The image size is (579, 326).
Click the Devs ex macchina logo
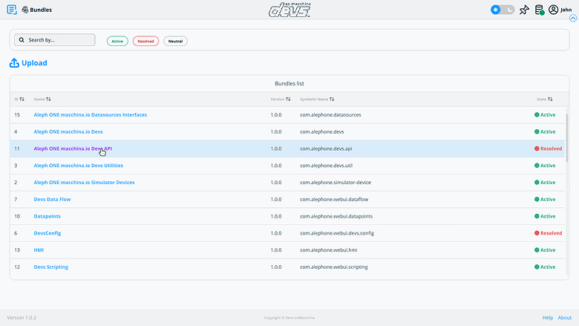pos(289,10)
